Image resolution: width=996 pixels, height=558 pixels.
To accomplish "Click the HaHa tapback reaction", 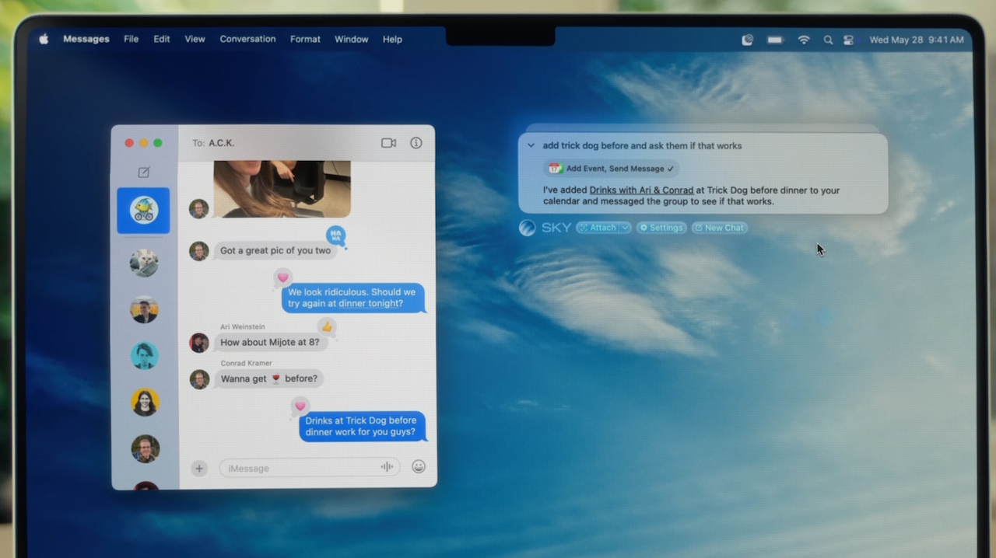I will [335, 236].
